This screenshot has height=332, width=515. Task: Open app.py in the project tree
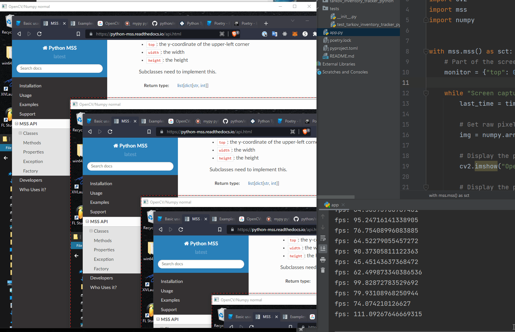coord(336,32)
